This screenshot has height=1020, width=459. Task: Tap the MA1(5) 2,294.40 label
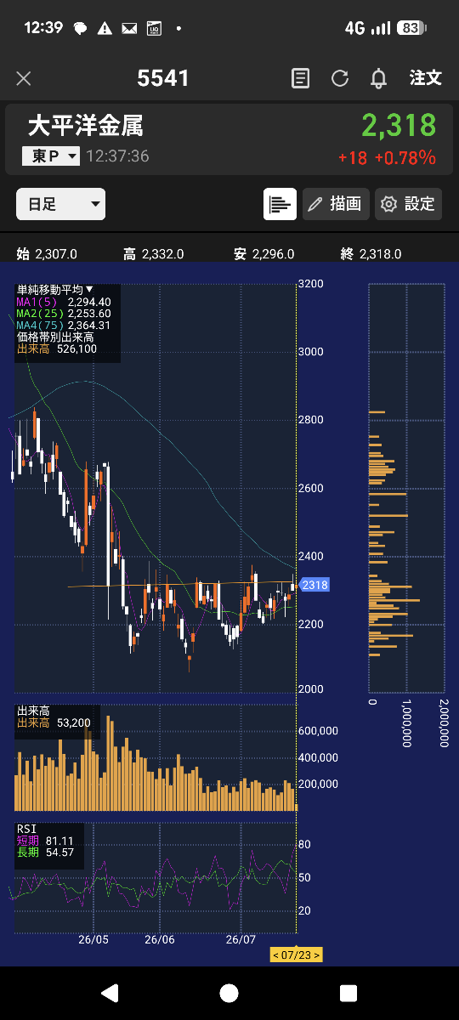coord(64,302)
